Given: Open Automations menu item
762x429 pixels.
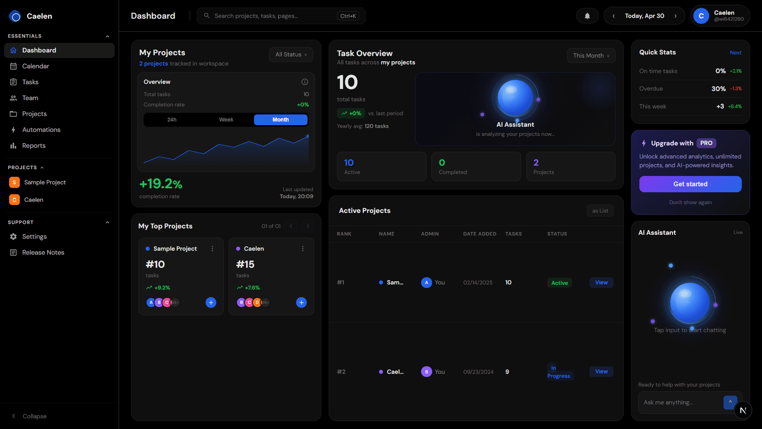Looking at the screenshot, I should 59,130.
